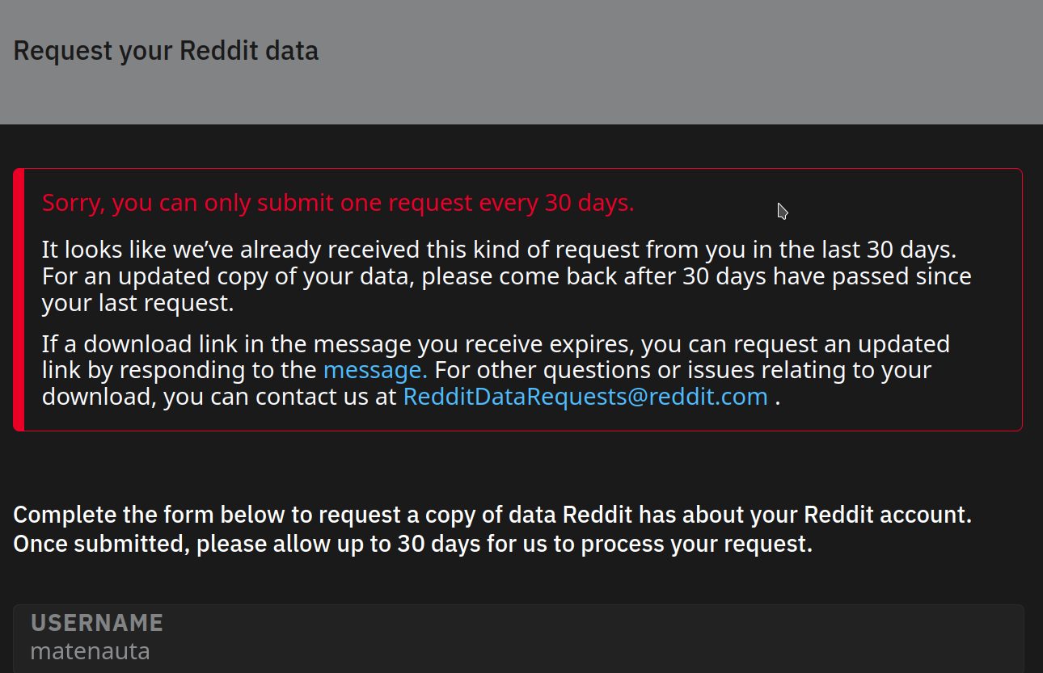Click the red left border of the error alert
Viewport: 1043px width, 673px height.
[x=19, y=300]
